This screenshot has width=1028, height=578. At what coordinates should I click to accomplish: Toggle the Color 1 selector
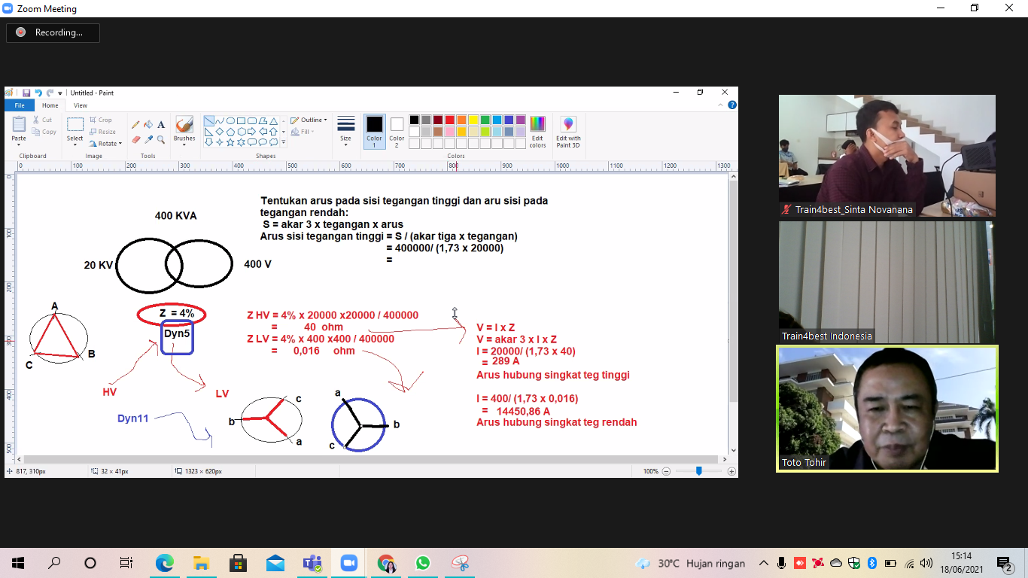(374, 130)
